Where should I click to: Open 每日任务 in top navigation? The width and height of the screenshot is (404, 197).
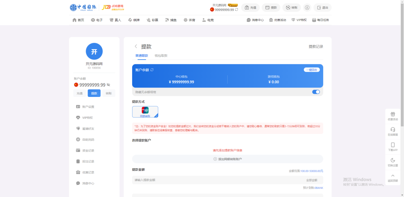point(320,20)
